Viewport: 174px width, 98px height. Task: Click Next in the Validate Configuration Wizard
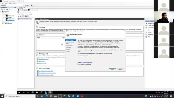point(112,69)
